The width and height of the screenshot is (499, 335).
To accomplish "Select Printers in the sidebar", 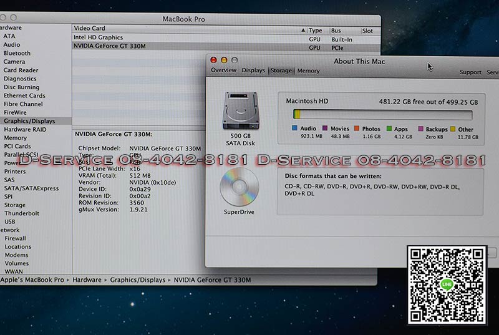I will [14, 171].
